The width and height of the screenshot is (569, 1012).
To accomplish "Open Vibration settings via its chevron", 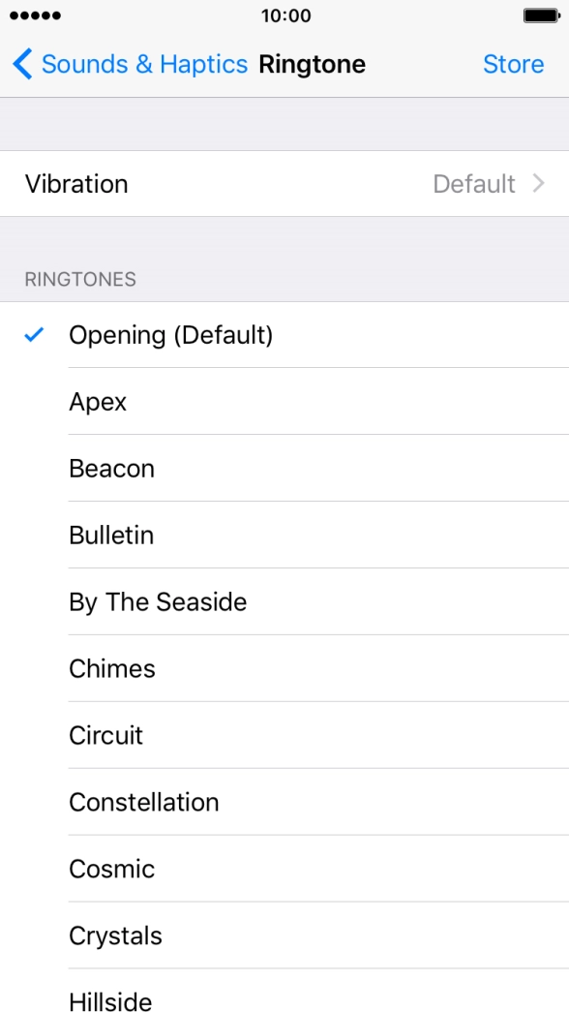I will click(538, 184).
